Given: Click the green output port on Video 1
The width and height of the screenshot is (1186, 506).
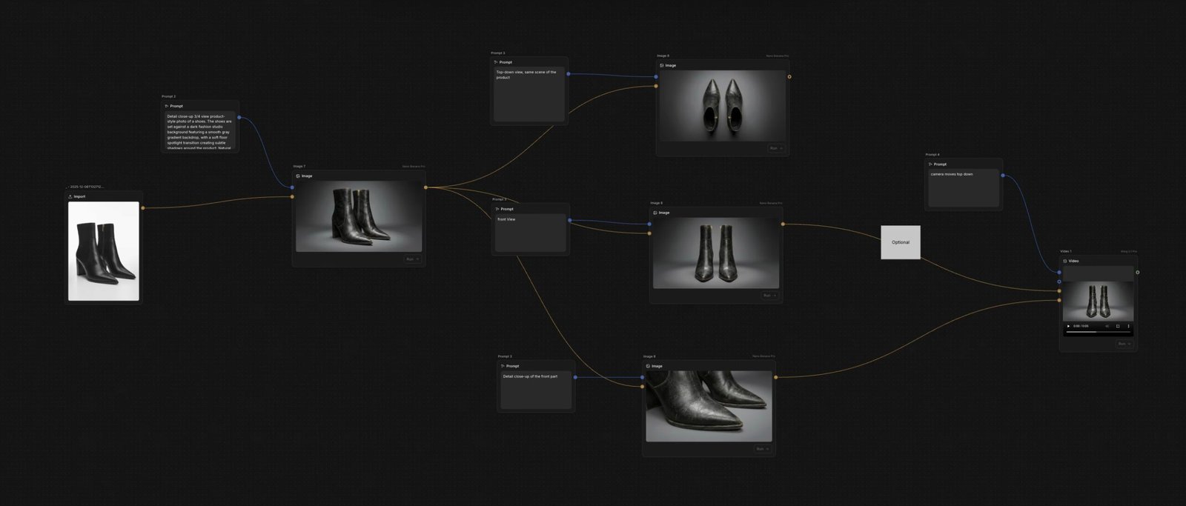Looking at the screenshot, I should click(x=1138, y=272).
